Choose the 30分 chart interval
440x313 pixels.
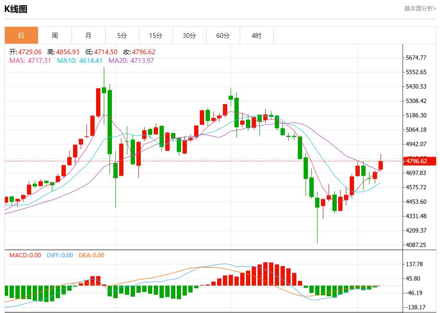pyautogui.click(x=189, y=36)
